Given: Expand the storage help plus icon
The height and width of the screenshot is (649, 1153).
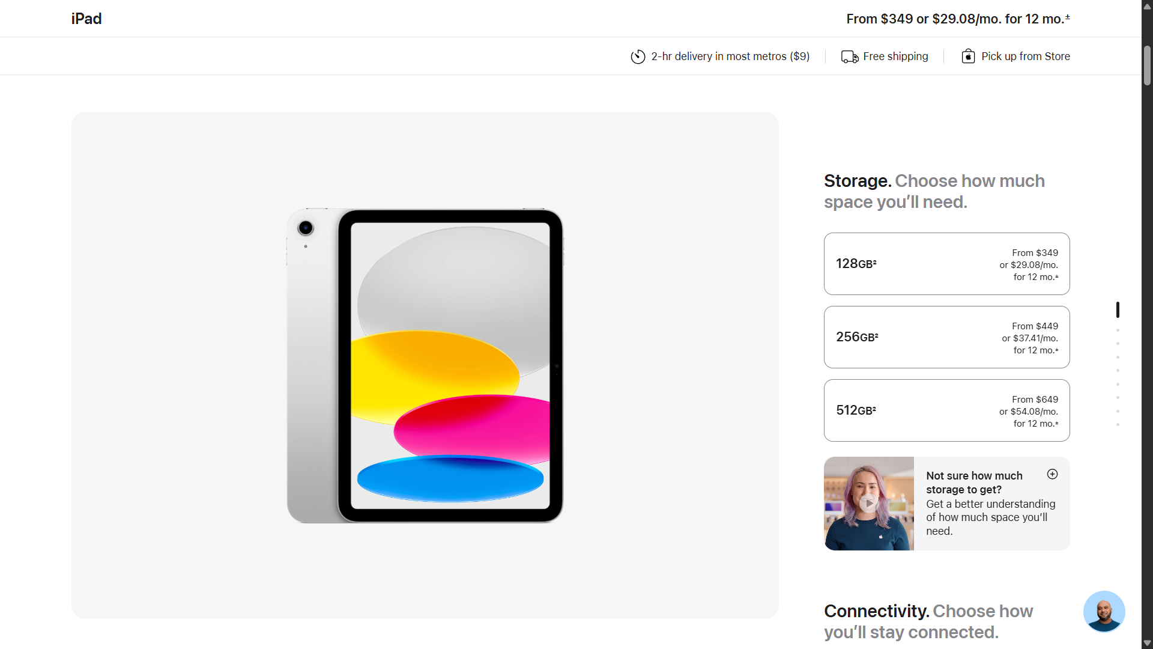Looking at the screenshot, I should click(1052, 474).
